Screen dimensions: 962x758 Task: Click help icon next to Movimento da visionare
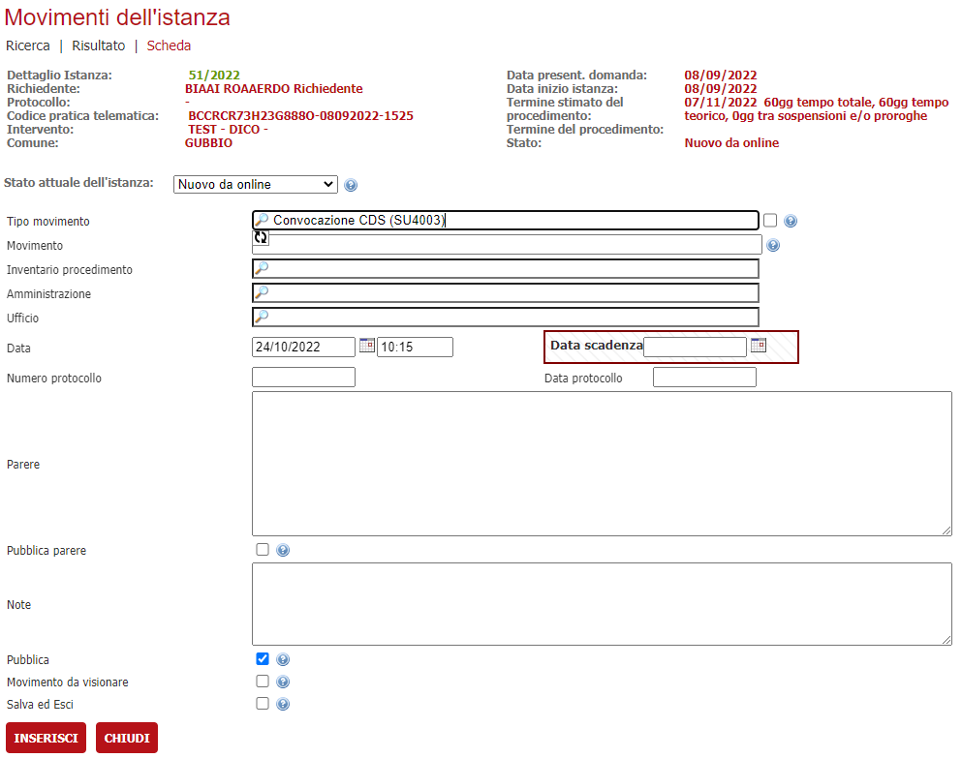pyautogui.click(x=283, y=682)
